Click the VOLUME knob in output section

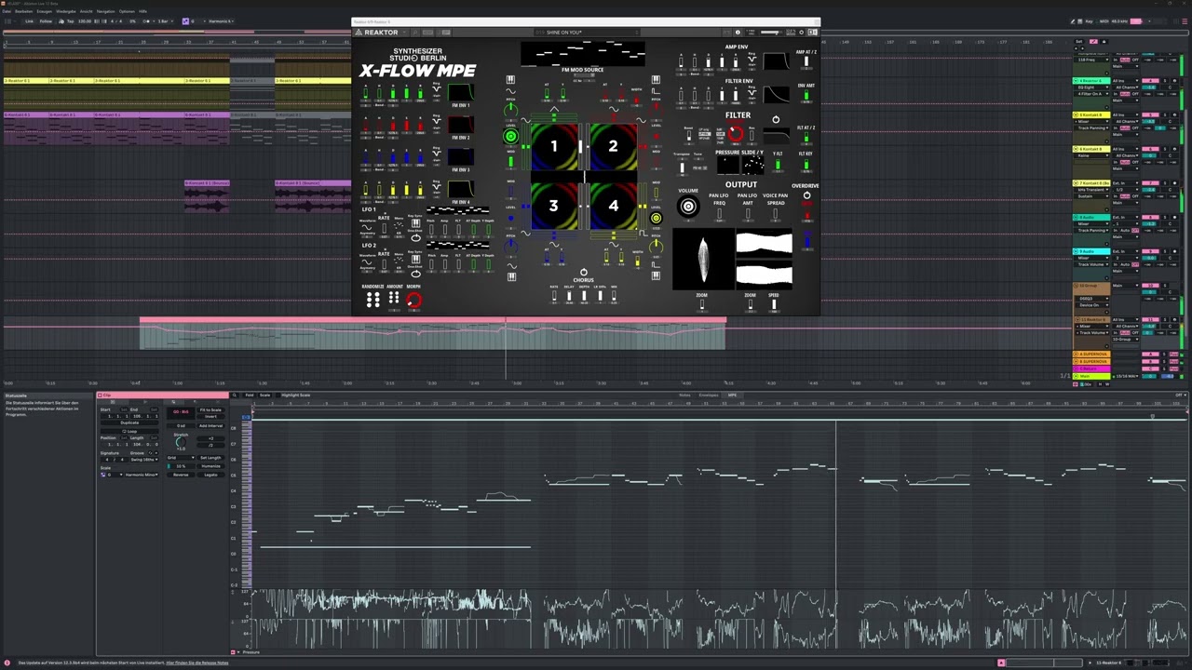pos(688,206)
